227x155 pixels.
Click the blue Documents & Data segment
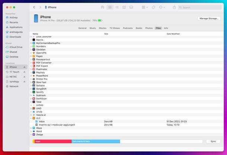tap(96, 141)
